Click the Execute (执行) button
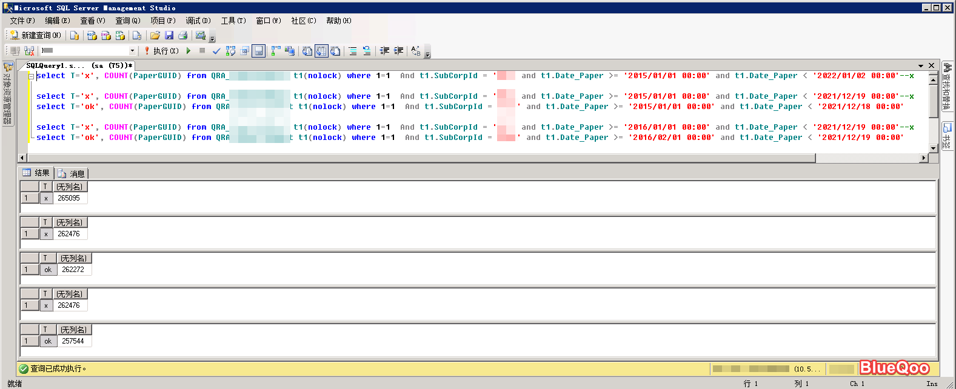Image resolution: width=956 pixels, height=389 pixels. [x=161, y=51]
